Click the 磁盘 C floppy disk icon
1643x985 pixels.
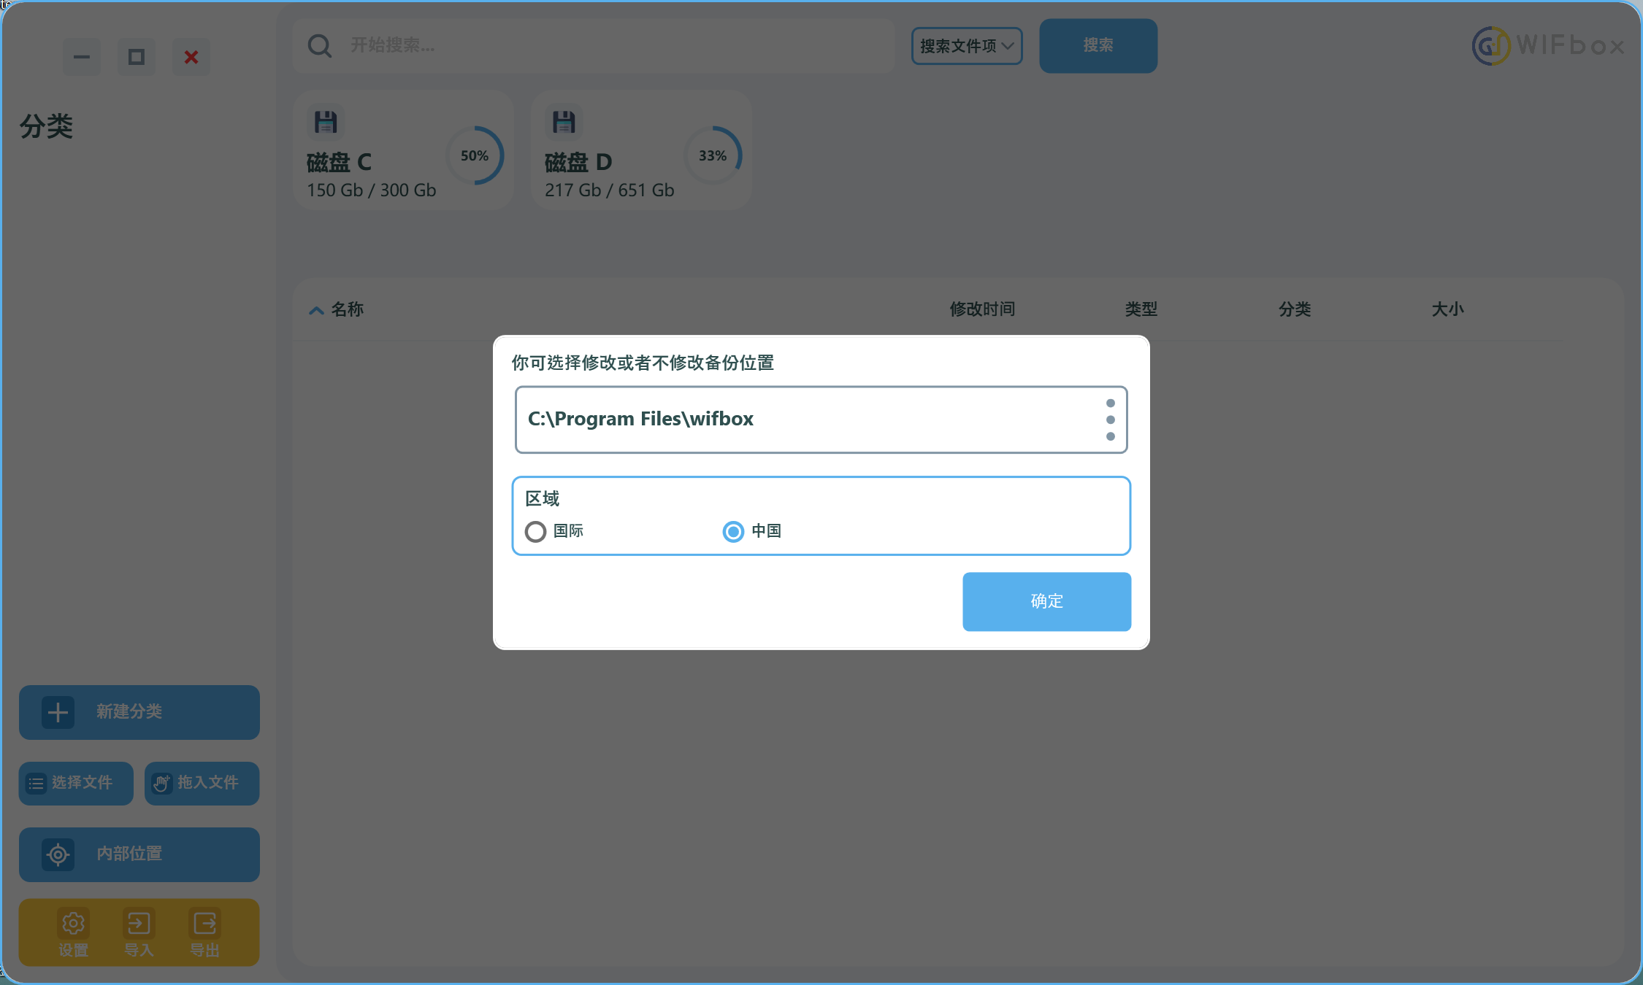tap(326, 122)
